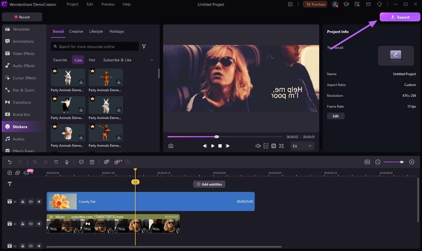Open the account profile icon
Screen dimensions: 422x251
tap(335, 4)
